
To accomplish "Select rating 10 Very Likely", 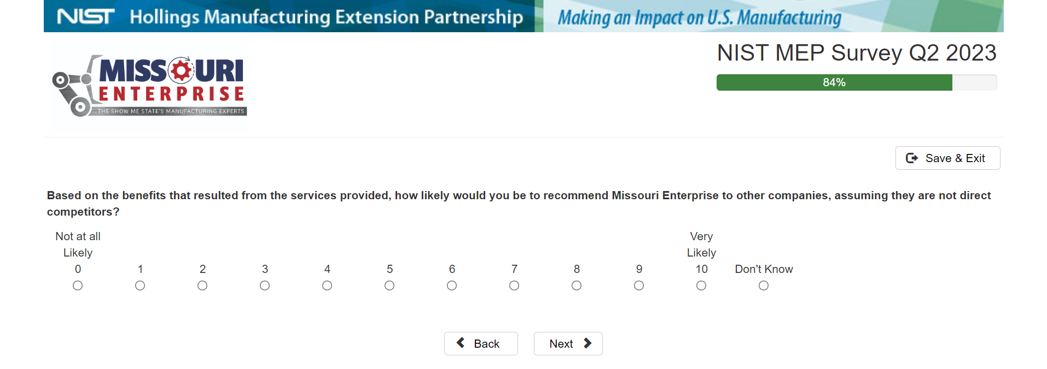I will [x=701, y=285].
